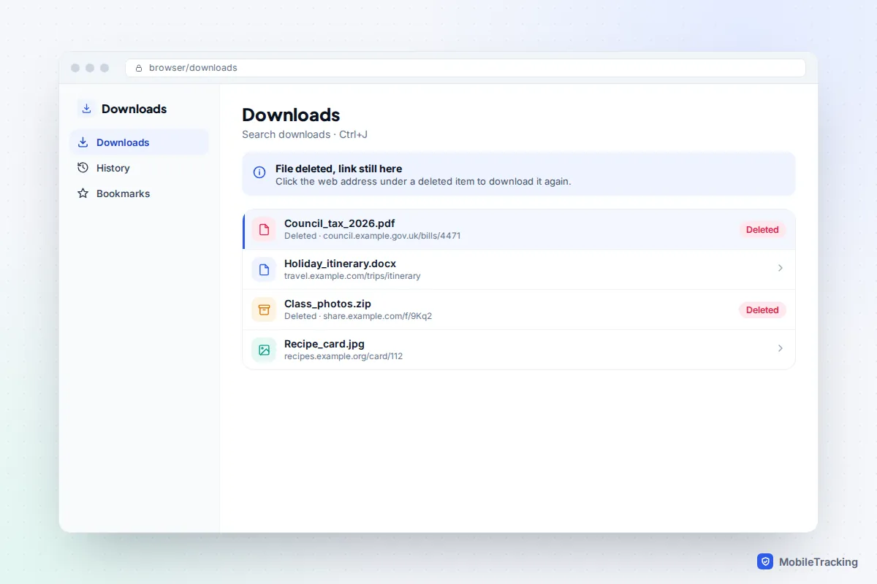Image resolution: width=877 pixels, height=584 pixels.
Task: Open the council.example.gov.uk/bills/4471 link
Action: point(392,236)
